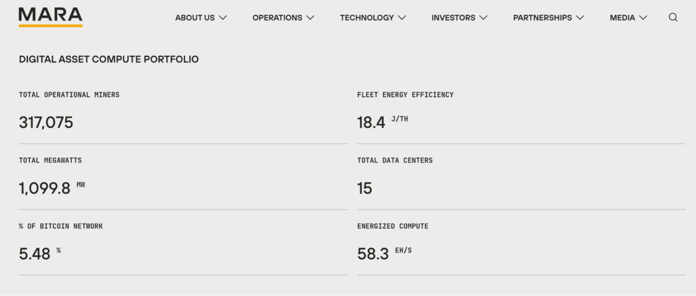Screen dimensions: 696x296
Task: Click the 58.3 EH/S energized compute value
Action: tap(384, 253)
